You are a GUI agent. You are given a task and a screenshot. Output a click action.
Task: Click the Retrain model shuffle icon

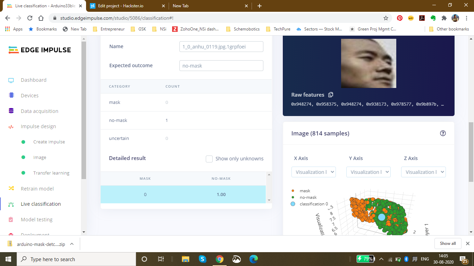(11, 188)
